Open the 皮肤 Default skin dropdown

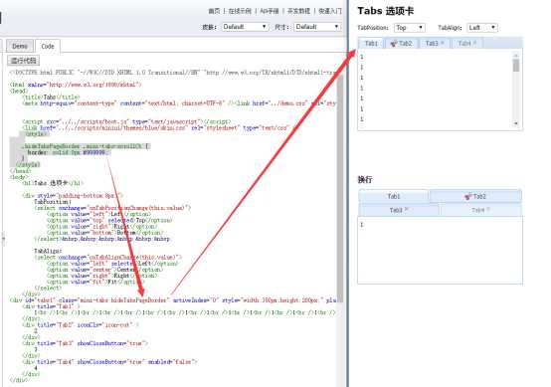(x=245, y=27)
